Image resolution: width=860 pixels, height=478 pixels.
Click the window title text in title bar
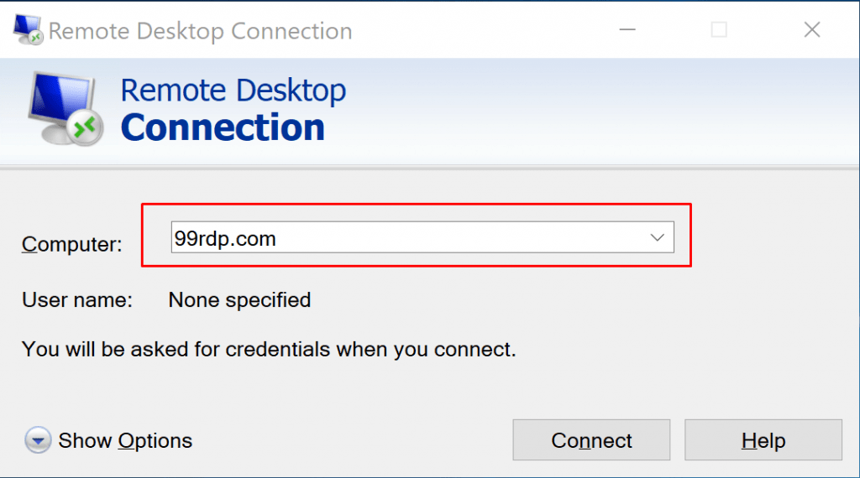(200, 32)
